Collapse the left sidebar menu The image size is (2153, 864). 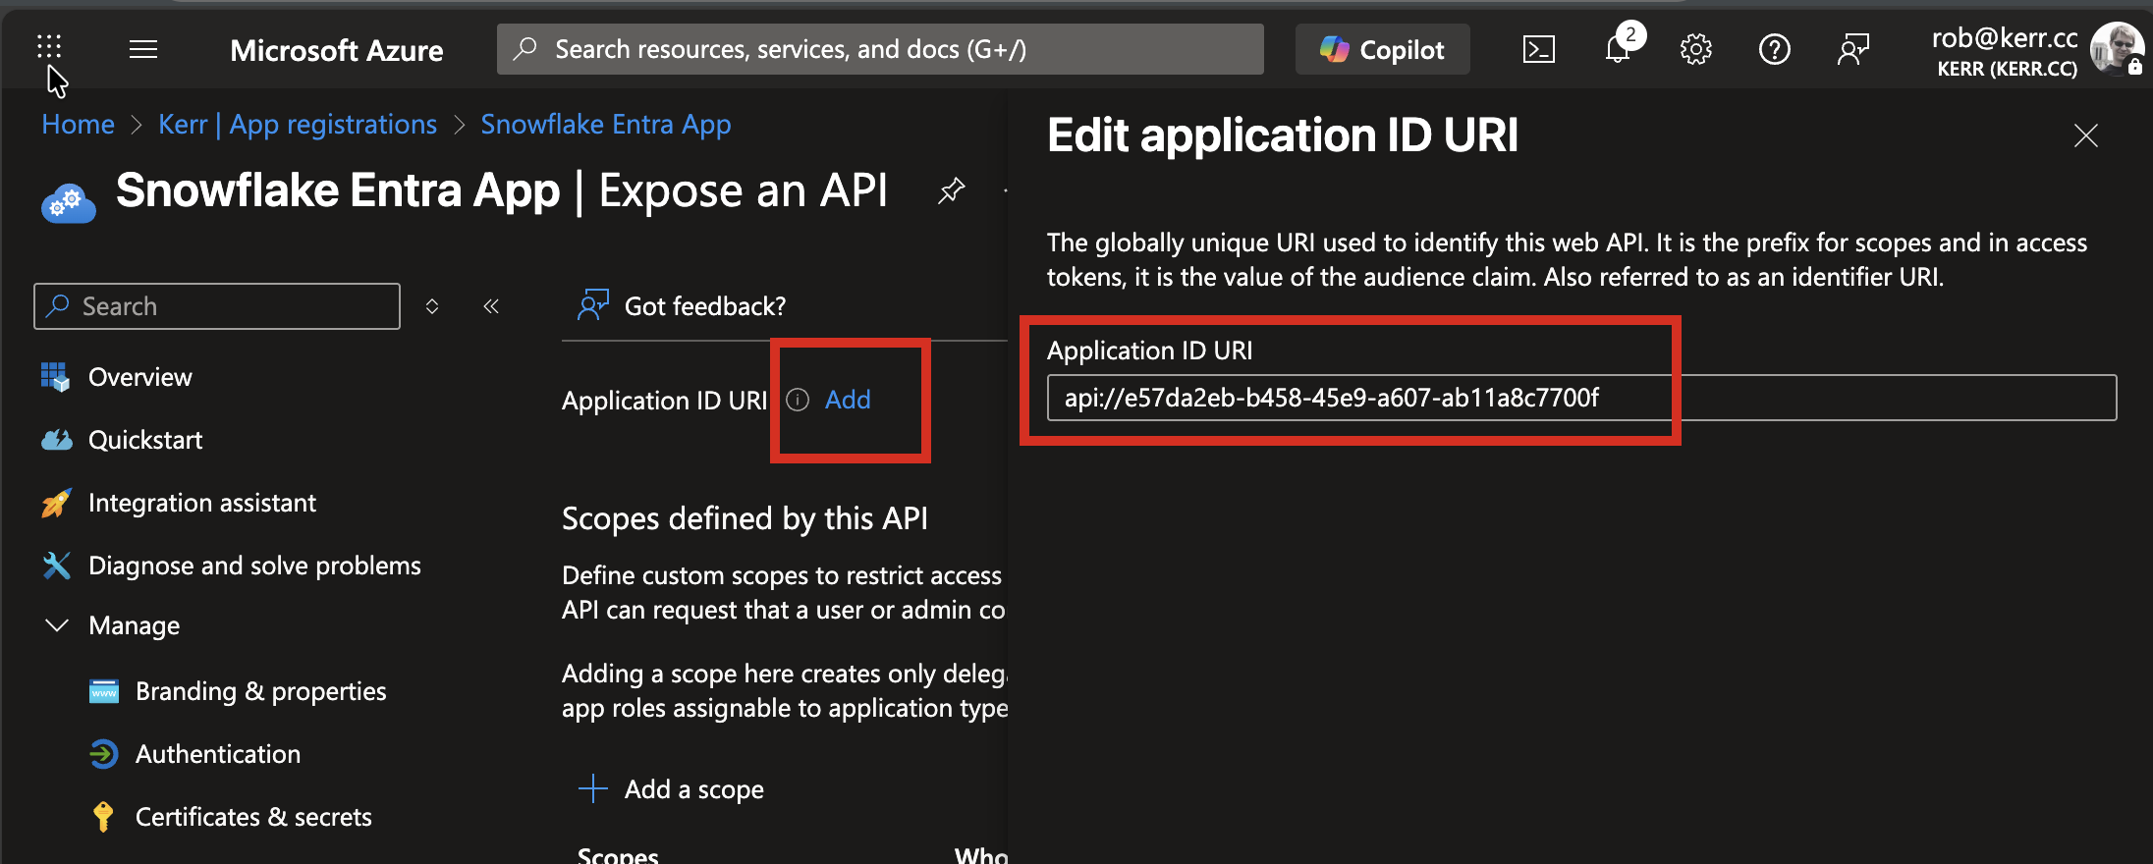(x=491, y=306)
